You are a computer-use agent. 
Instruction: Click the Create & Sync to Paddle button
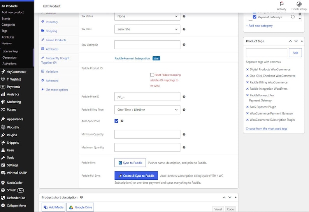pyautogui.click(x=136, y=176)
